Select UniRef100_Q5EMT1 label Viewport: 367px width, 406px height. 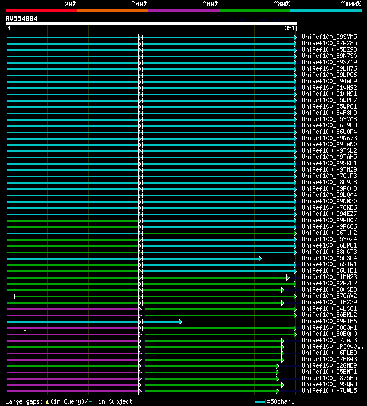coord(329,372)
